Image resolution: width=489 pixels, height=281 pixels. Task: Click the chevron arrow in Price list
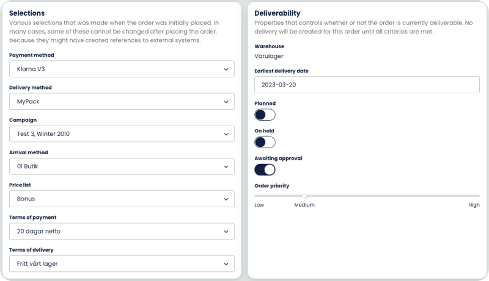[226, 199]
